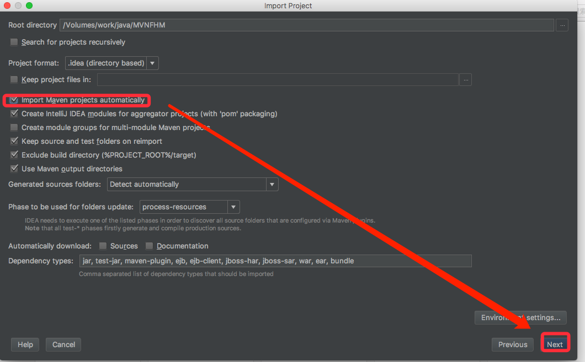The height and width of the screenshot is (362, 585).
Task: Close the Import Project window
Action: coord(7,6)
